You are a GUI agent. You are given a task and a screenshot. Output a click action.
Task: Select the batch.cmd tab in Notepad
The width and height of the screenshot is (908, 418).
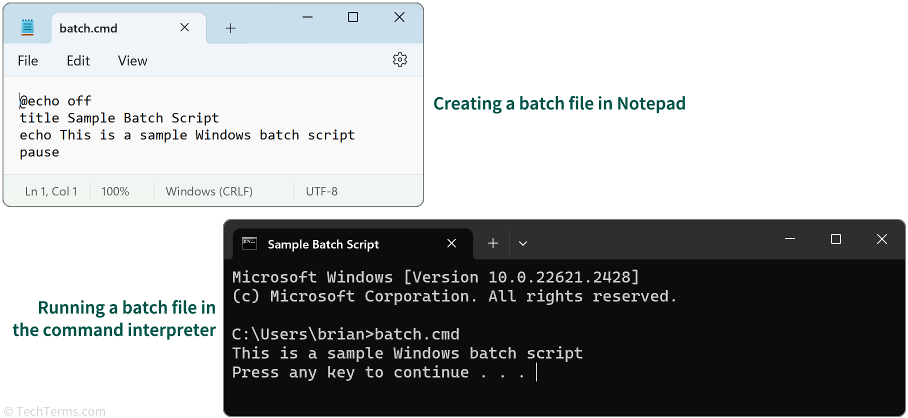tap(128, 28)
